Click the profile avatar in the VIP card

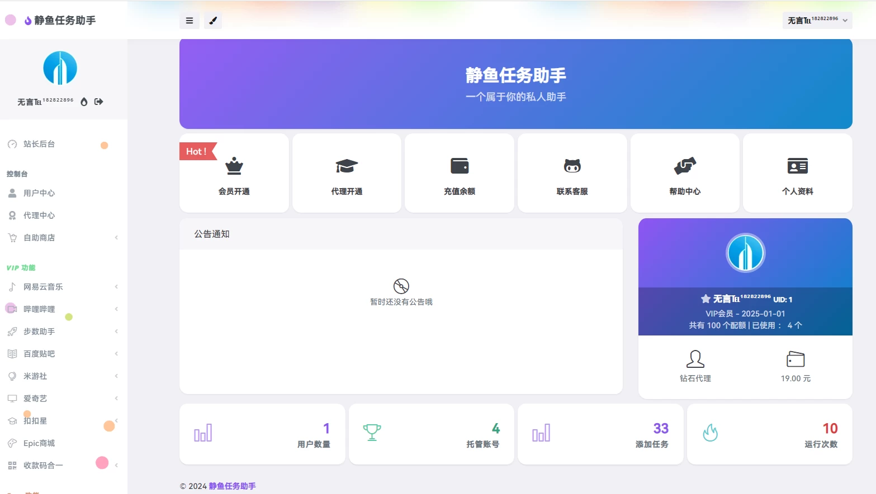click(745, 253)
